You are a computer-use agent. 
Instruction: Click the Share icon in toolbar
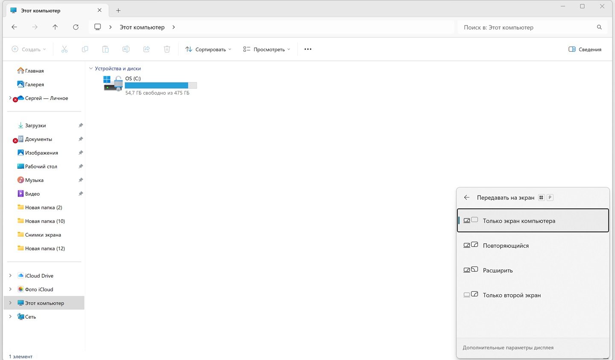pos(146,49)
